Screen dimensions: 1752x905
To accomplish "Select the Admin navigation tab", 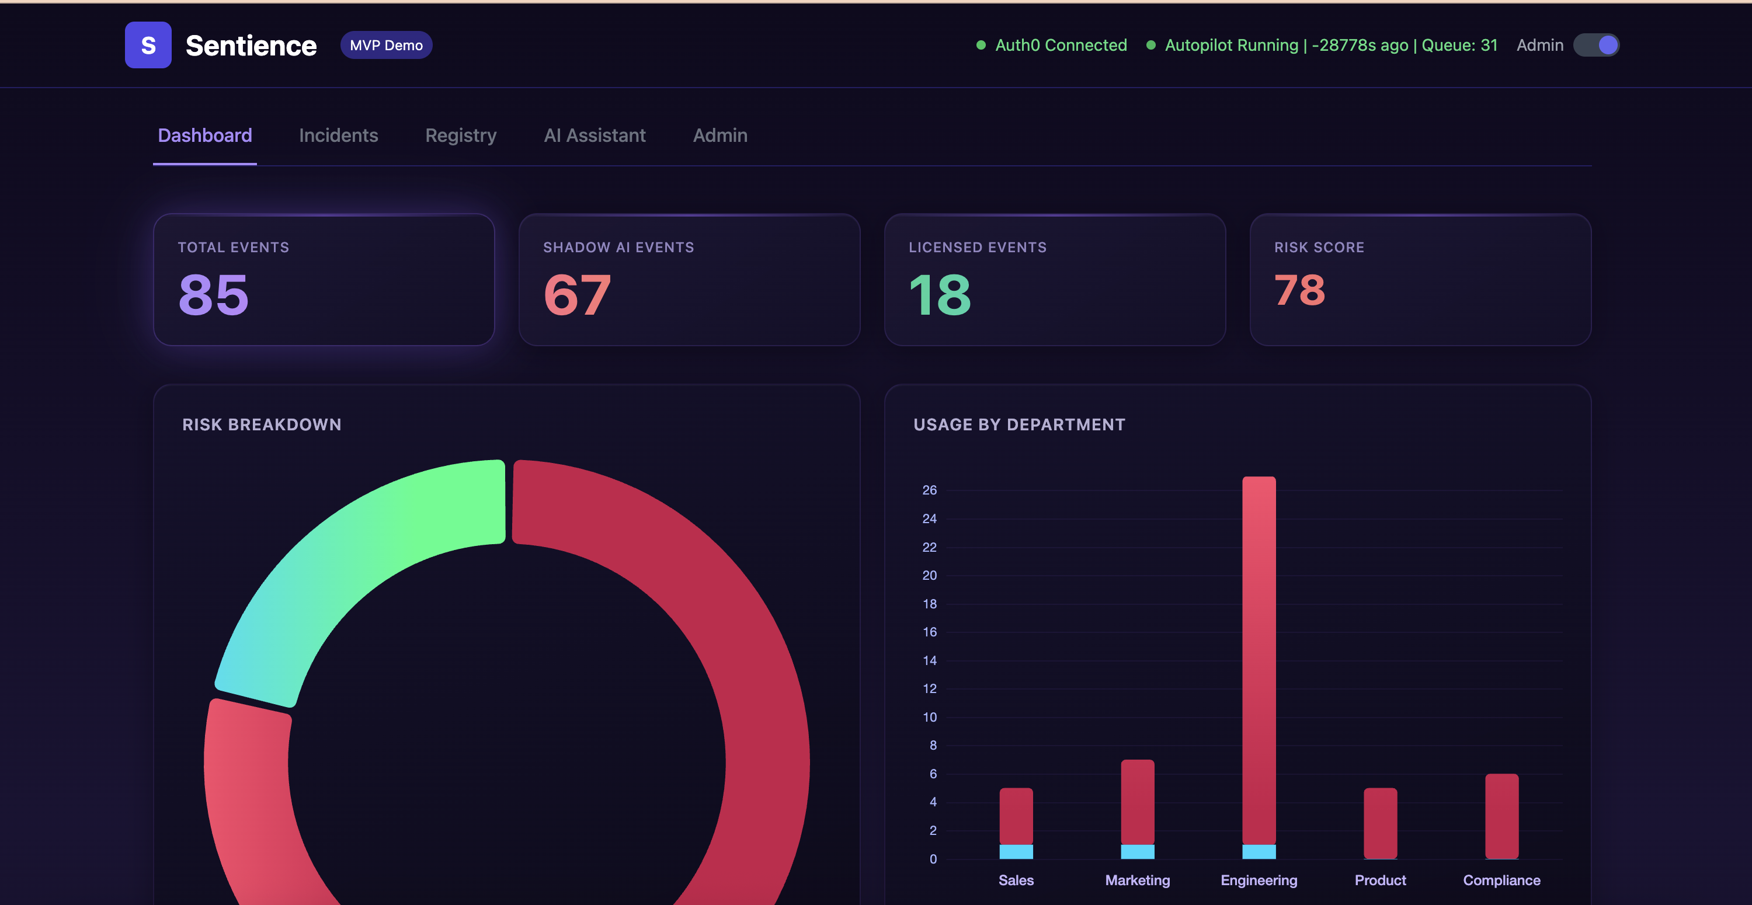I will point(719,135).
